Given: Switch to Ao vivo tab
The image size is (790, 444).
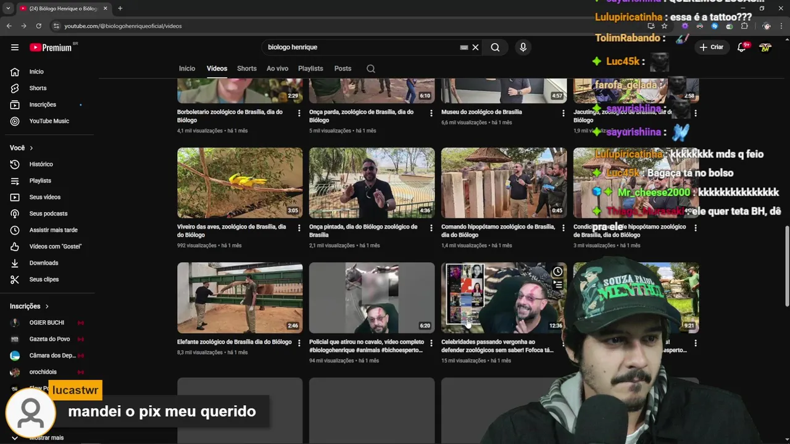Looking at the screenshot, I should pyautogui.click(x=277, y=68).
